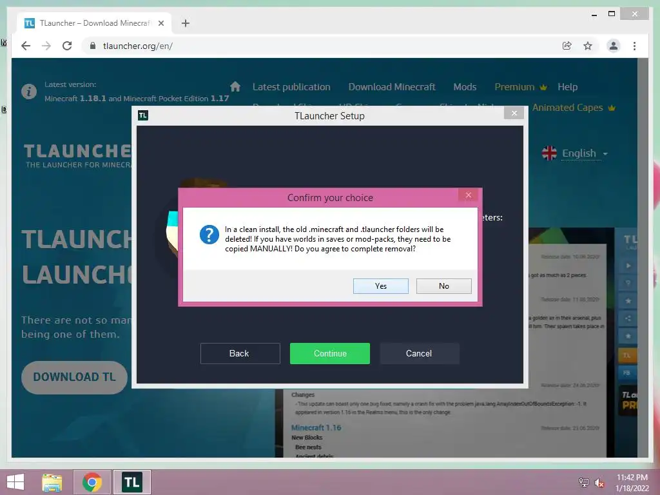Open Download Minecraft menu item

(392, 87)
